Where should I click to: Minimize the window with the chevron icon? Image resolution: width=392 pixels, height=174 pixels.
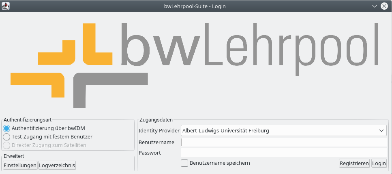pos(373,6)
